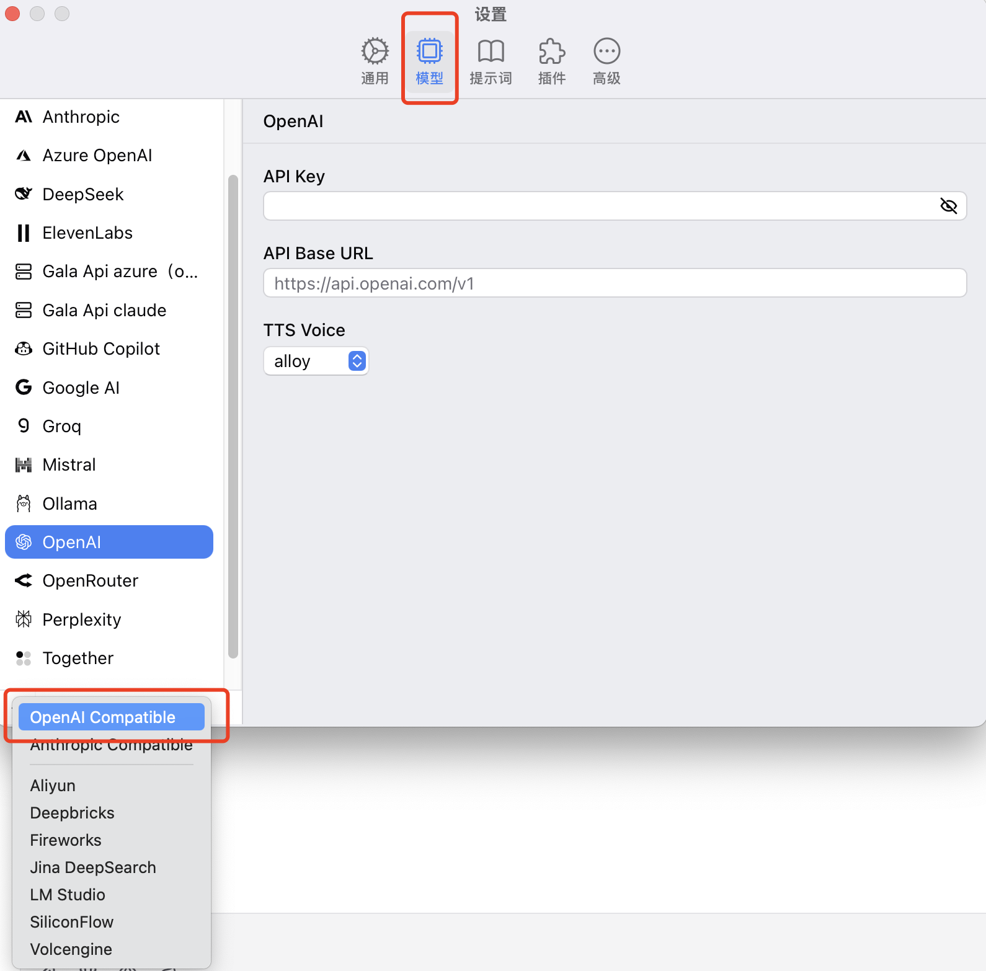This screenshot has width=986, height=971.
Task: Select Perplexity provider label
Action: (x=82, y=619)
